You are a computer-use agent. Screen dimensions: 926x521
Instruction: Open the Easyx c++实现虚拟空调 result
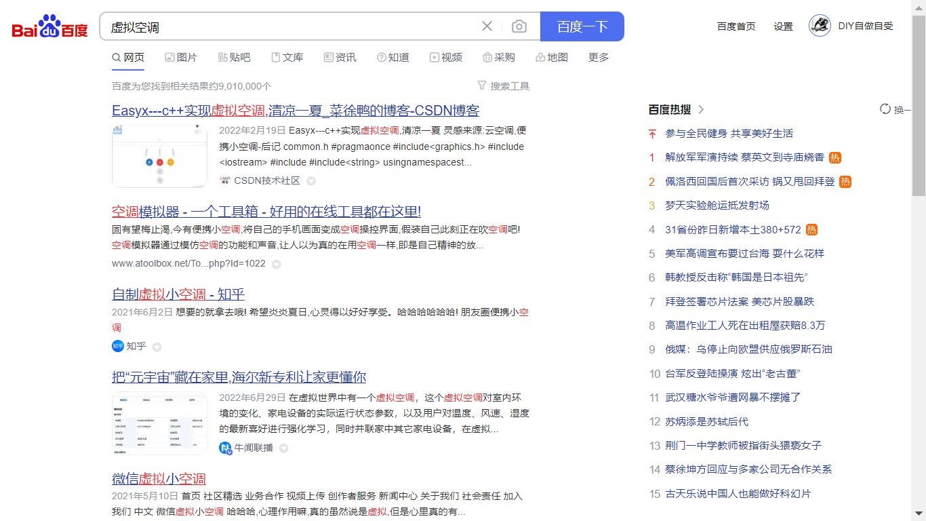click(x=296, y=111)
